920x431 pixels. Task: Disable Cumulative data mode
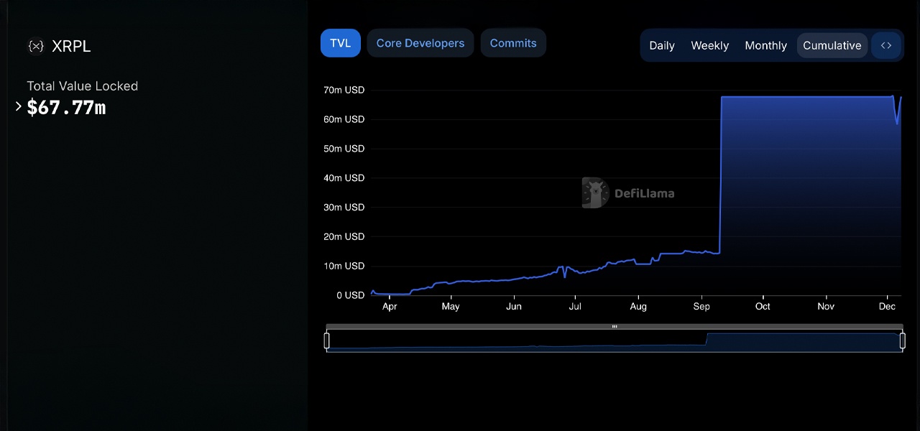pos(832,45)
